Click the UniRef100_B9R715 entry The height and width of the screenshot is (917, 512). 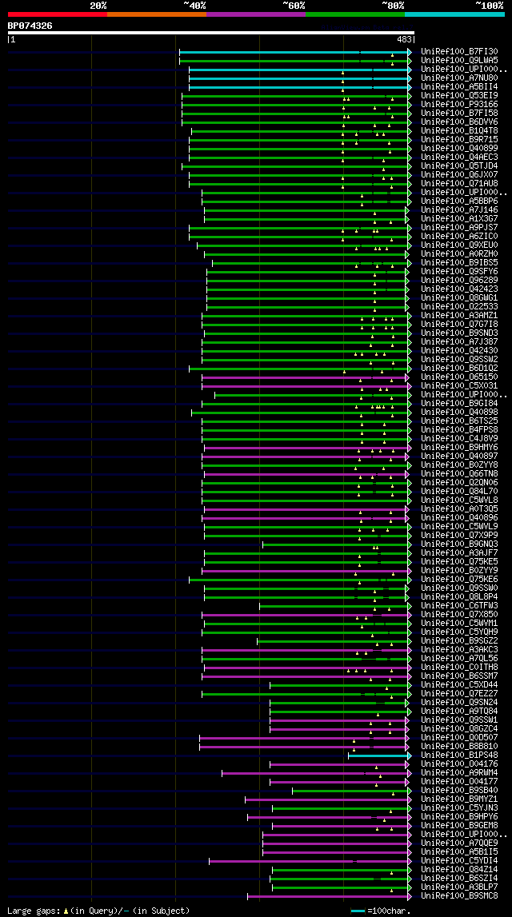pyautogui.click(x=459, y=139)
